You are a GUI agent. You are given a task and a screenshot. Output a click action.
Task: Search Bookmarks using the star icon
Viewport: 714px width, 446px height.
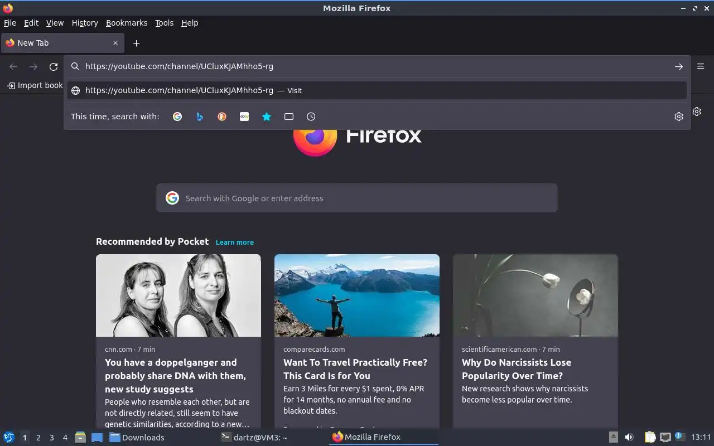[x=267, y=117]
